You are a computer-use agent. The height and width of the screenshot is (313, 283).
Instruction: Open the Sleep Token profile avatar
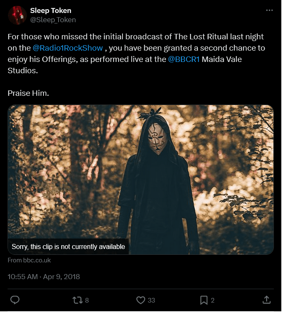coord(17,15)
